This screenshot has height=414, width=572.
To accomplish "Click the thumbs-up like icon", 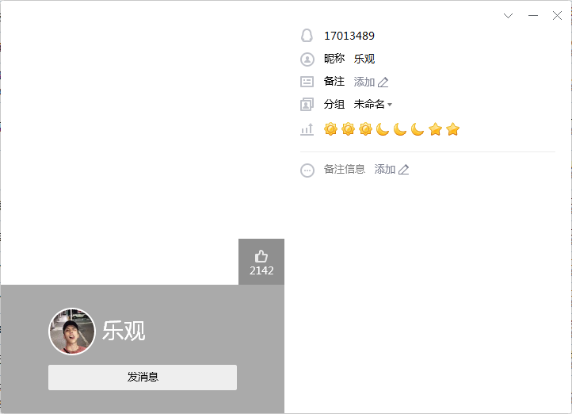I will pos(261,256).
